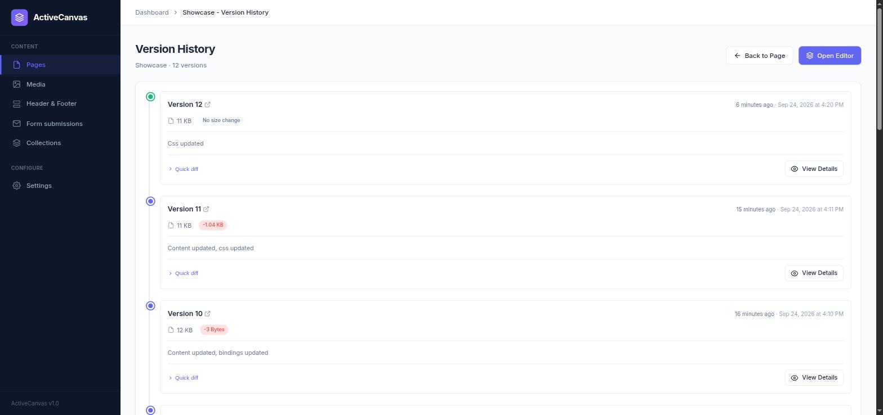883x415 pixels.
Task: Open Version 12 external link icon
Action: [x=208, y=105]
